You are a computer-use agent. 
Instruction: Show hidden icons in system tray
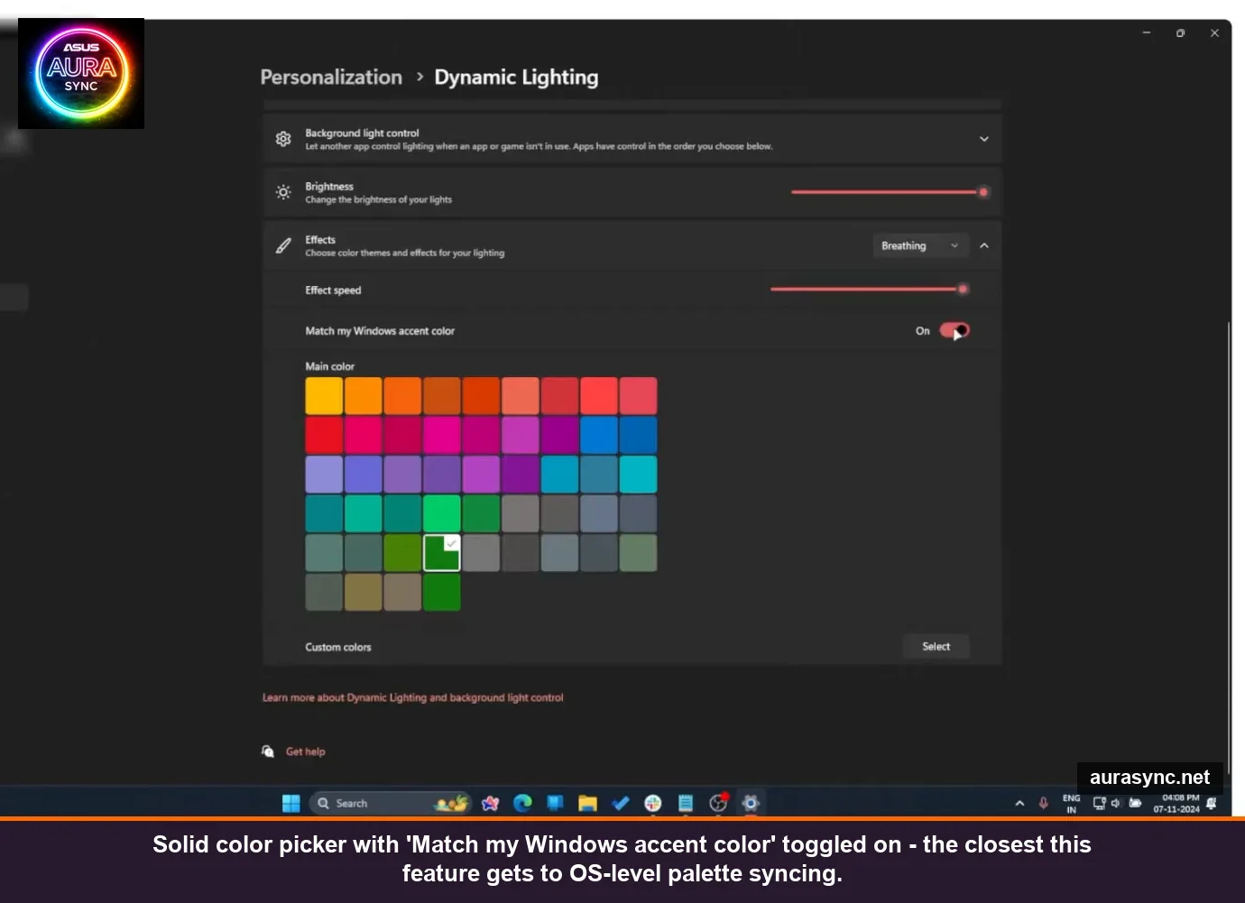pyautogui.click(x=1019, y=803)
